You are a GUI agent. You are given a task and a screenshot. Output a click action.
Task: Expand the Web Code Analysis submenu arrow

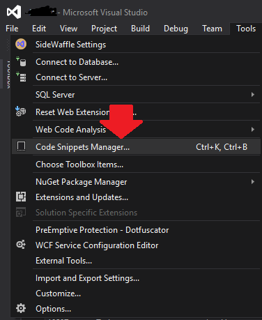click(253, 129)
